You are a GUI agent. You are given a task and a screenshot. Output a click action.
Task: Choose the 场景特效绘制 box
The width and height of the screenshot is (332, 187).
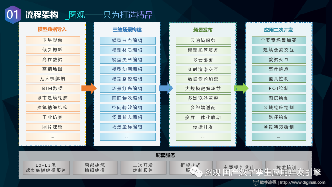(279, 127)
